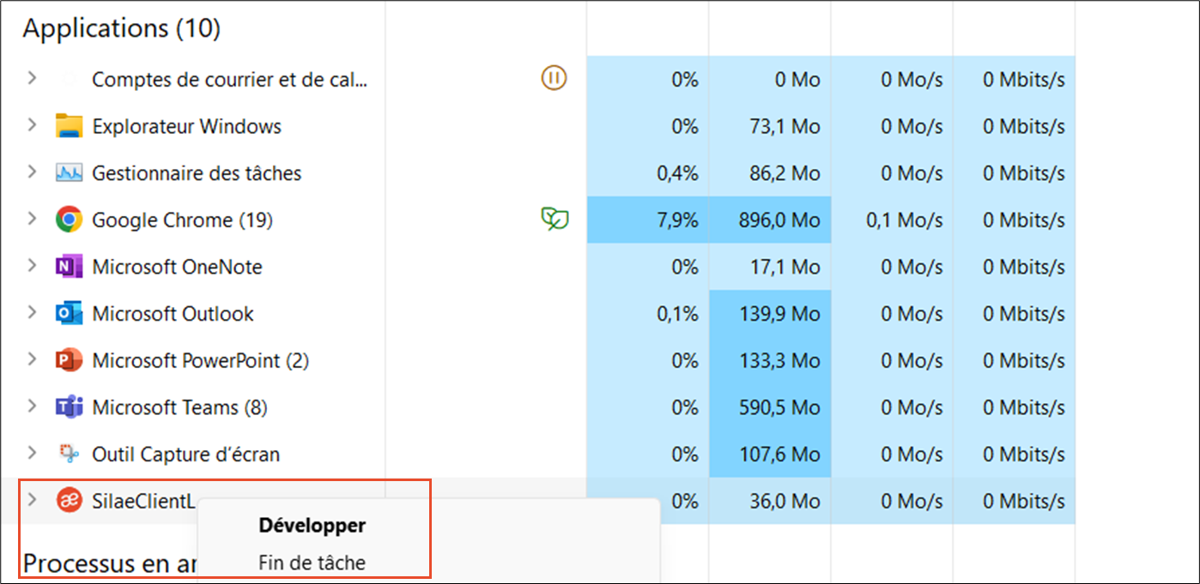Click the 590,5 Mo memory value
The width and height of the screenshot is (1200, 584).
pyautogui.click(x=779, y=407)
